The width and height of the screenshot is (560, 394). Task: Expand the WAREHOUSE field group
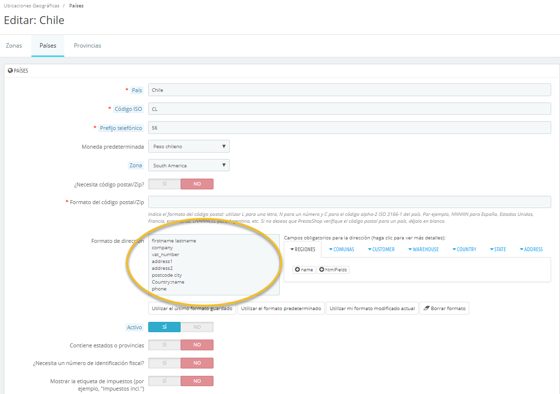(424, 249)
